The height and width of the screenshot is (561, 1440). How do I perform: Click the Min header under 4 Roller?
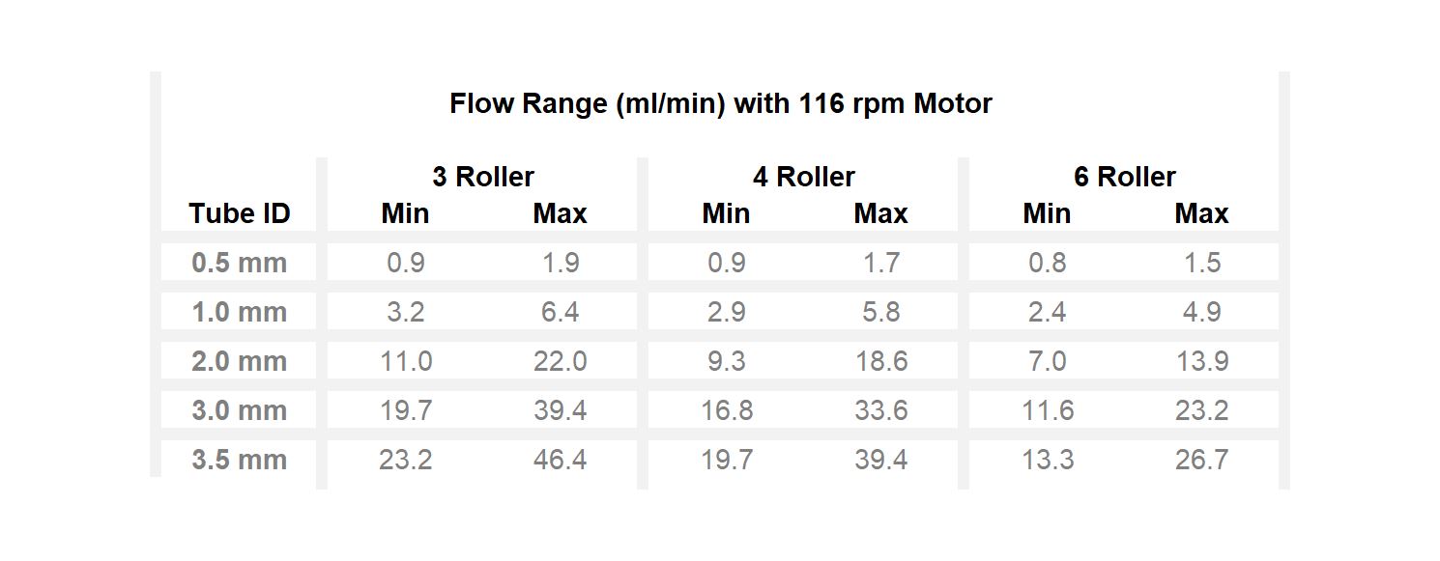[x=727, y=213]
